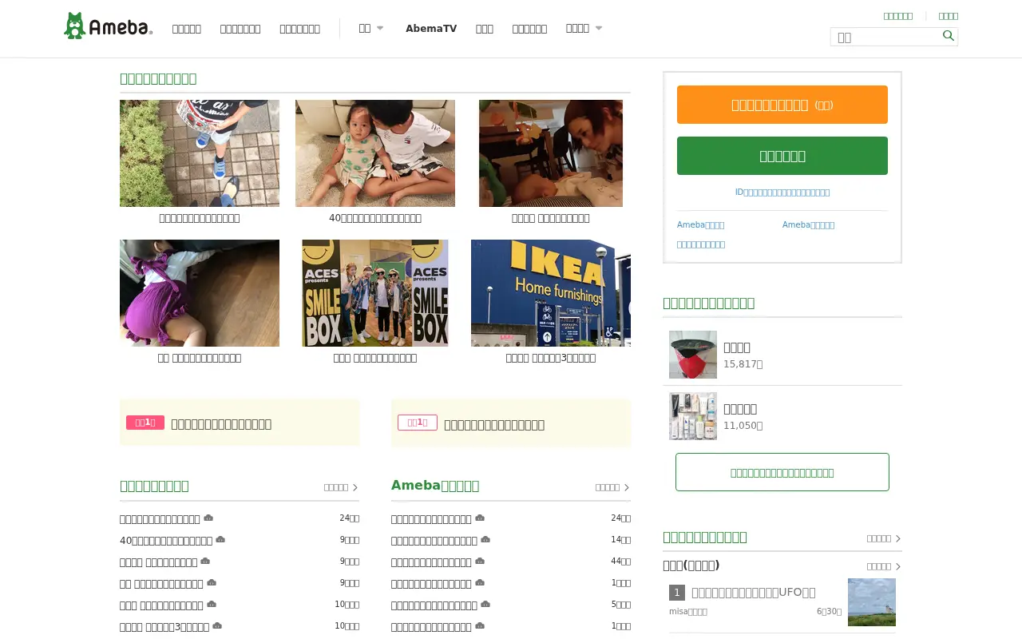Open the cosmetics bottles item thumbnail
The width and height of the screenshot is (1022, 639).
[693, 416]
